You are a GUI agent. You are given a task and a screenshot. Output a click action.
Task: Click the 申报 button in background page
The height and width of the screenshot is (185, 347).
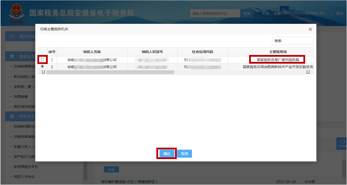[111, 169]
